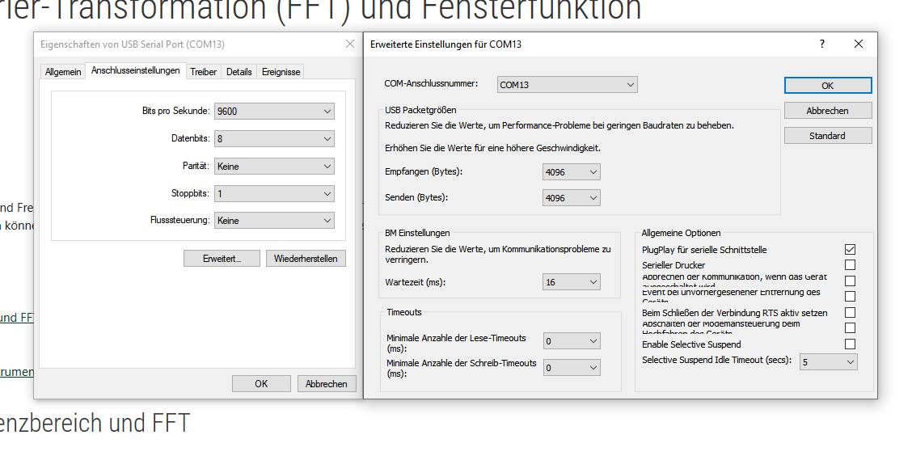Screen dimensions: 912x456
Task: Click the Wiederherstellen button
Action: [306, 259]
